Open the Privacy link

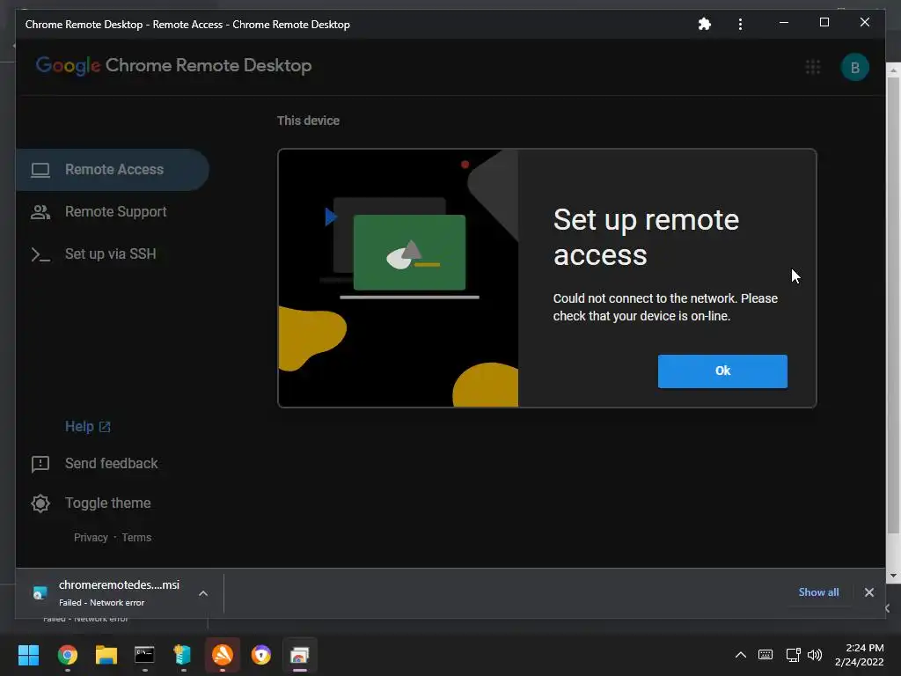[x=91, y=538]
